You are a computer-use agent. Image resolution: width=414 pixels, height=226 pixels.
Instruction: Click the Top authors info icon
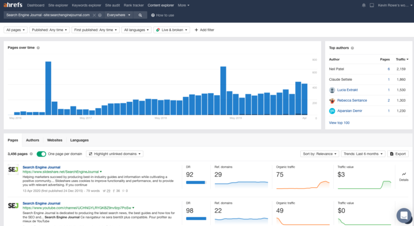[x=352, y=48]
